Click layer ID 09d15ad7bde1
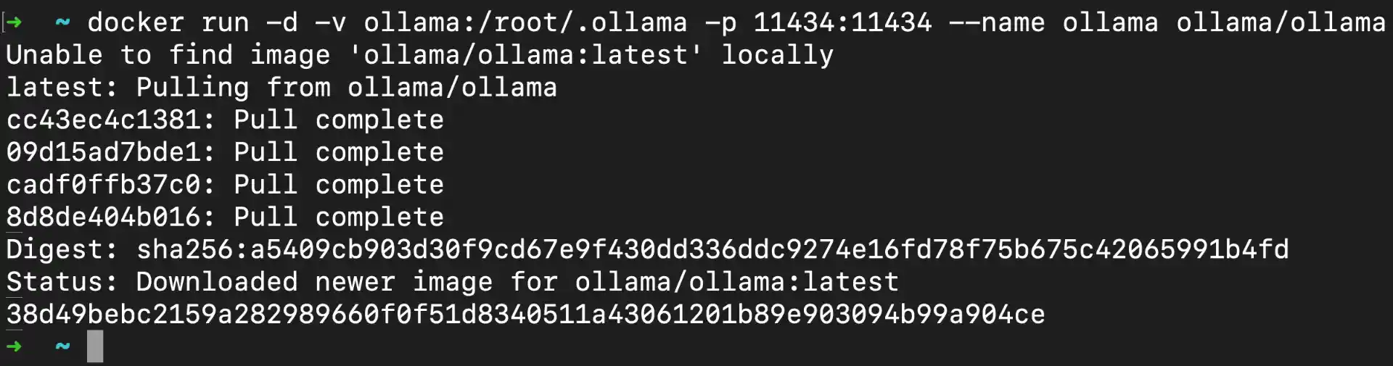1393x366 pixels. [x=103, y=152]
